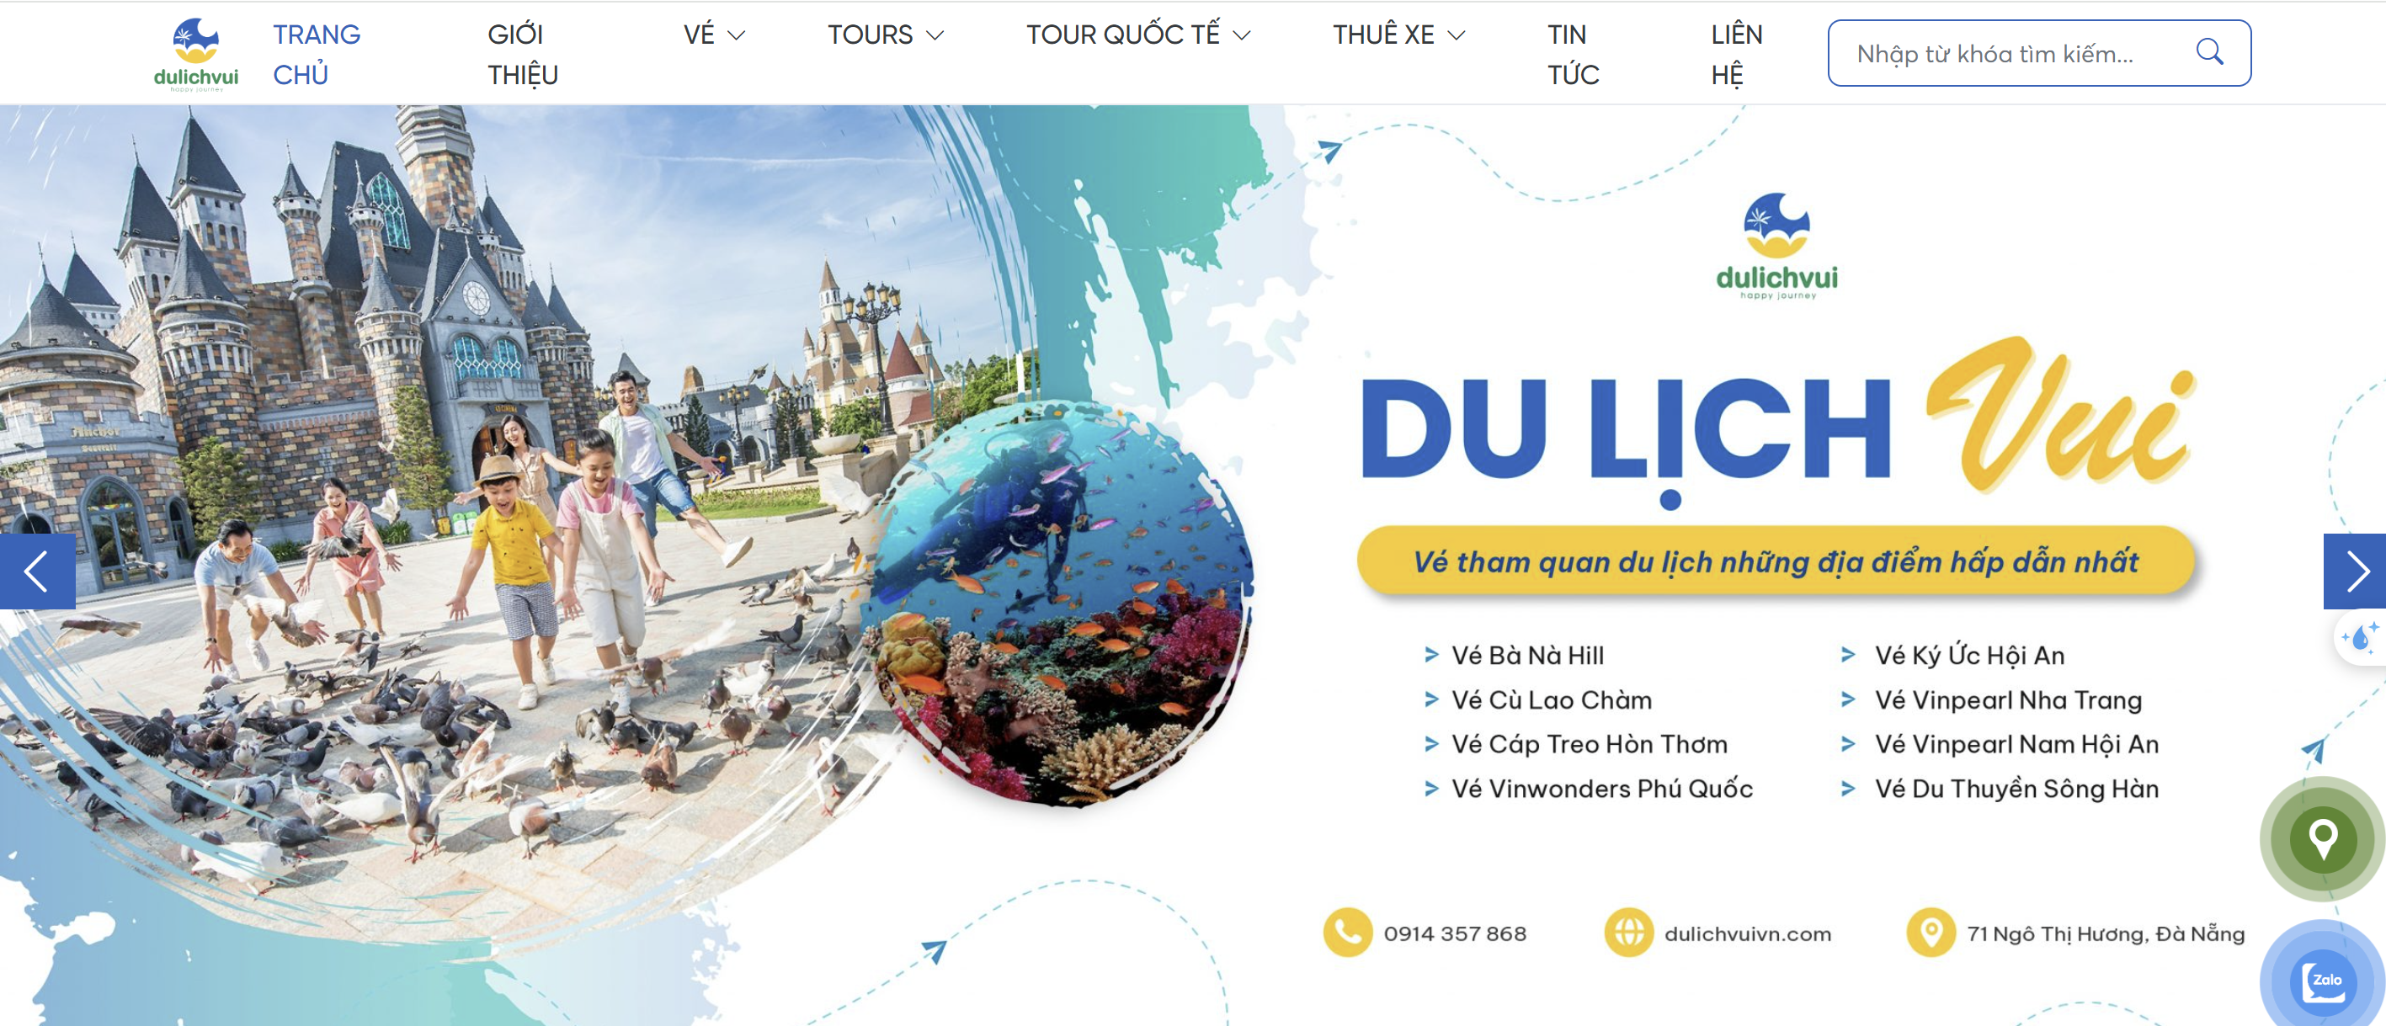The height and width of the screenshot is (1026, 2386).
Task: Open the TRANG CHỦ menu item
Action: click(x=316, y=55)
